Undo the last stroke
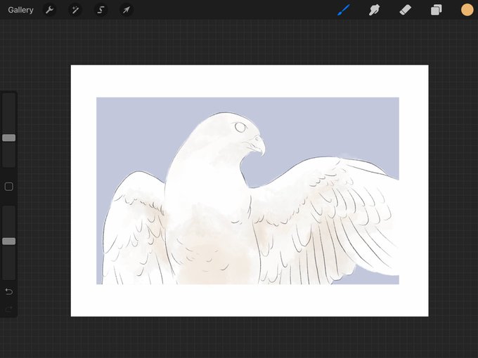This screenshot has height=358, width=478. coord(9,291)
